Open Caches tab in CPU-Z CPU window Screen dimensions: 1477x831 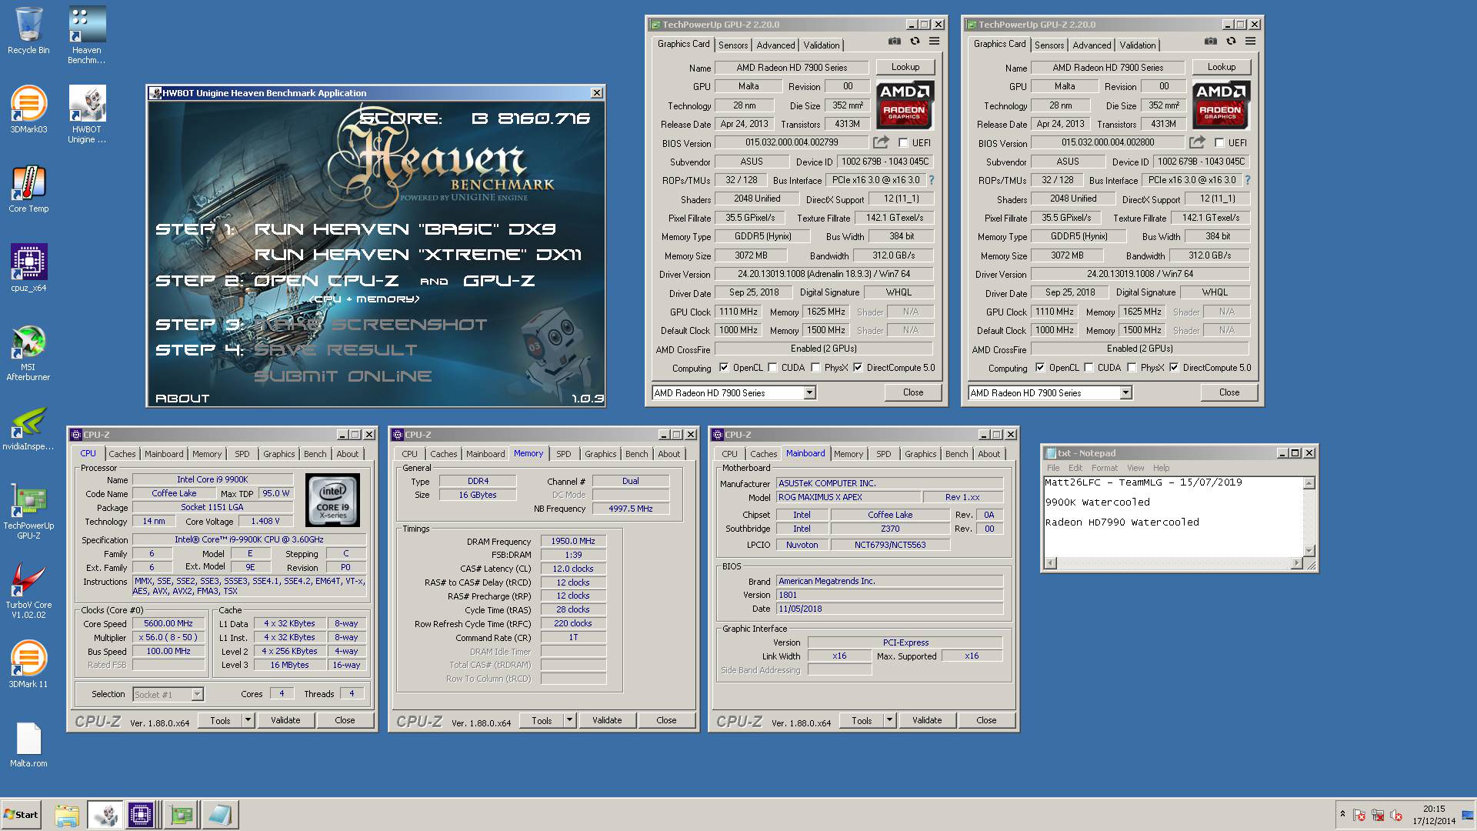(x=122, y=454)
